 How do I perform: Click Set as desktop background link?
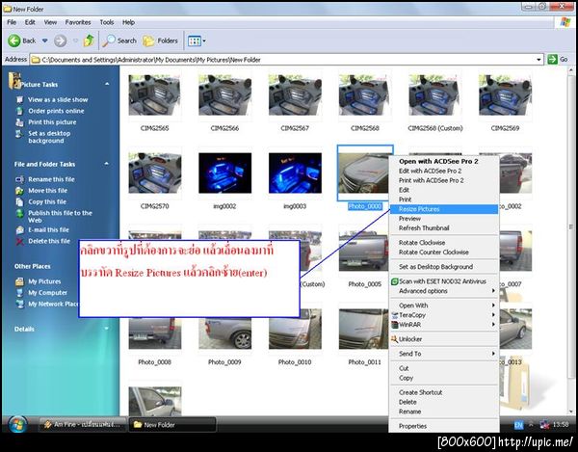point(49,137)
